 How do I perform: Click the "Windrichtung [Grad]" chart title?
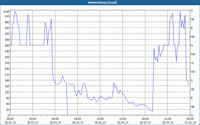pyautogui.click(x=102, y=2)
